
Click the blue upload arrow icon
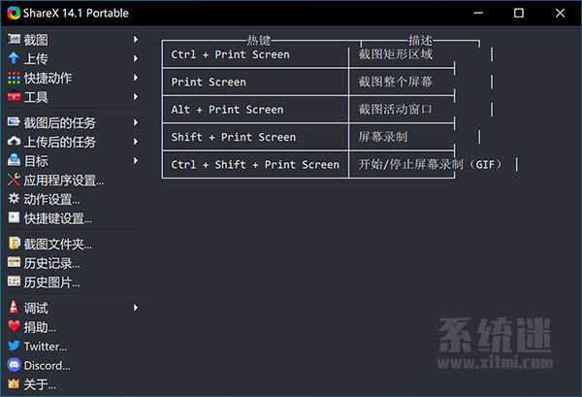click(14, 58)
